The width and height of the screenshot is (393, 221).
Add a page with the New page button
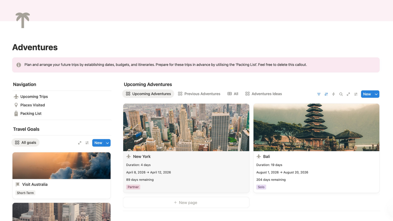click(186, 203)
